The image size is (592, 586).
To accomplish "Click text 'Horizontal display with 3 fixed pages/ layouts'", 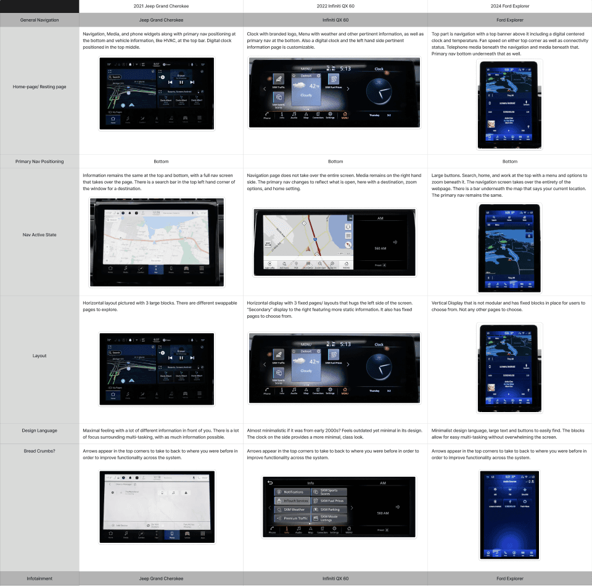I will tap(293, 303).
